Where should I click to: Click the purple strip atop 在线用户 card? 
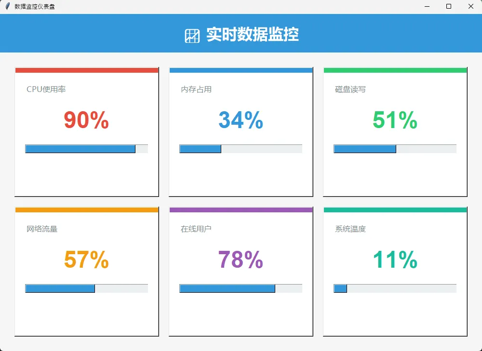[241, 210]
